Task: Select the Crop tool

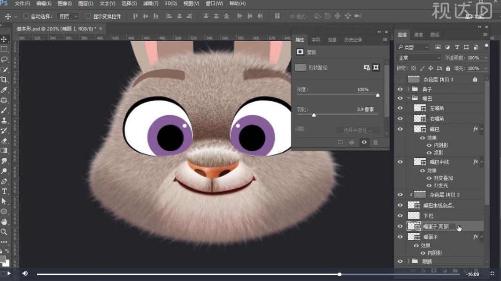Action: (x=4, y=80)
